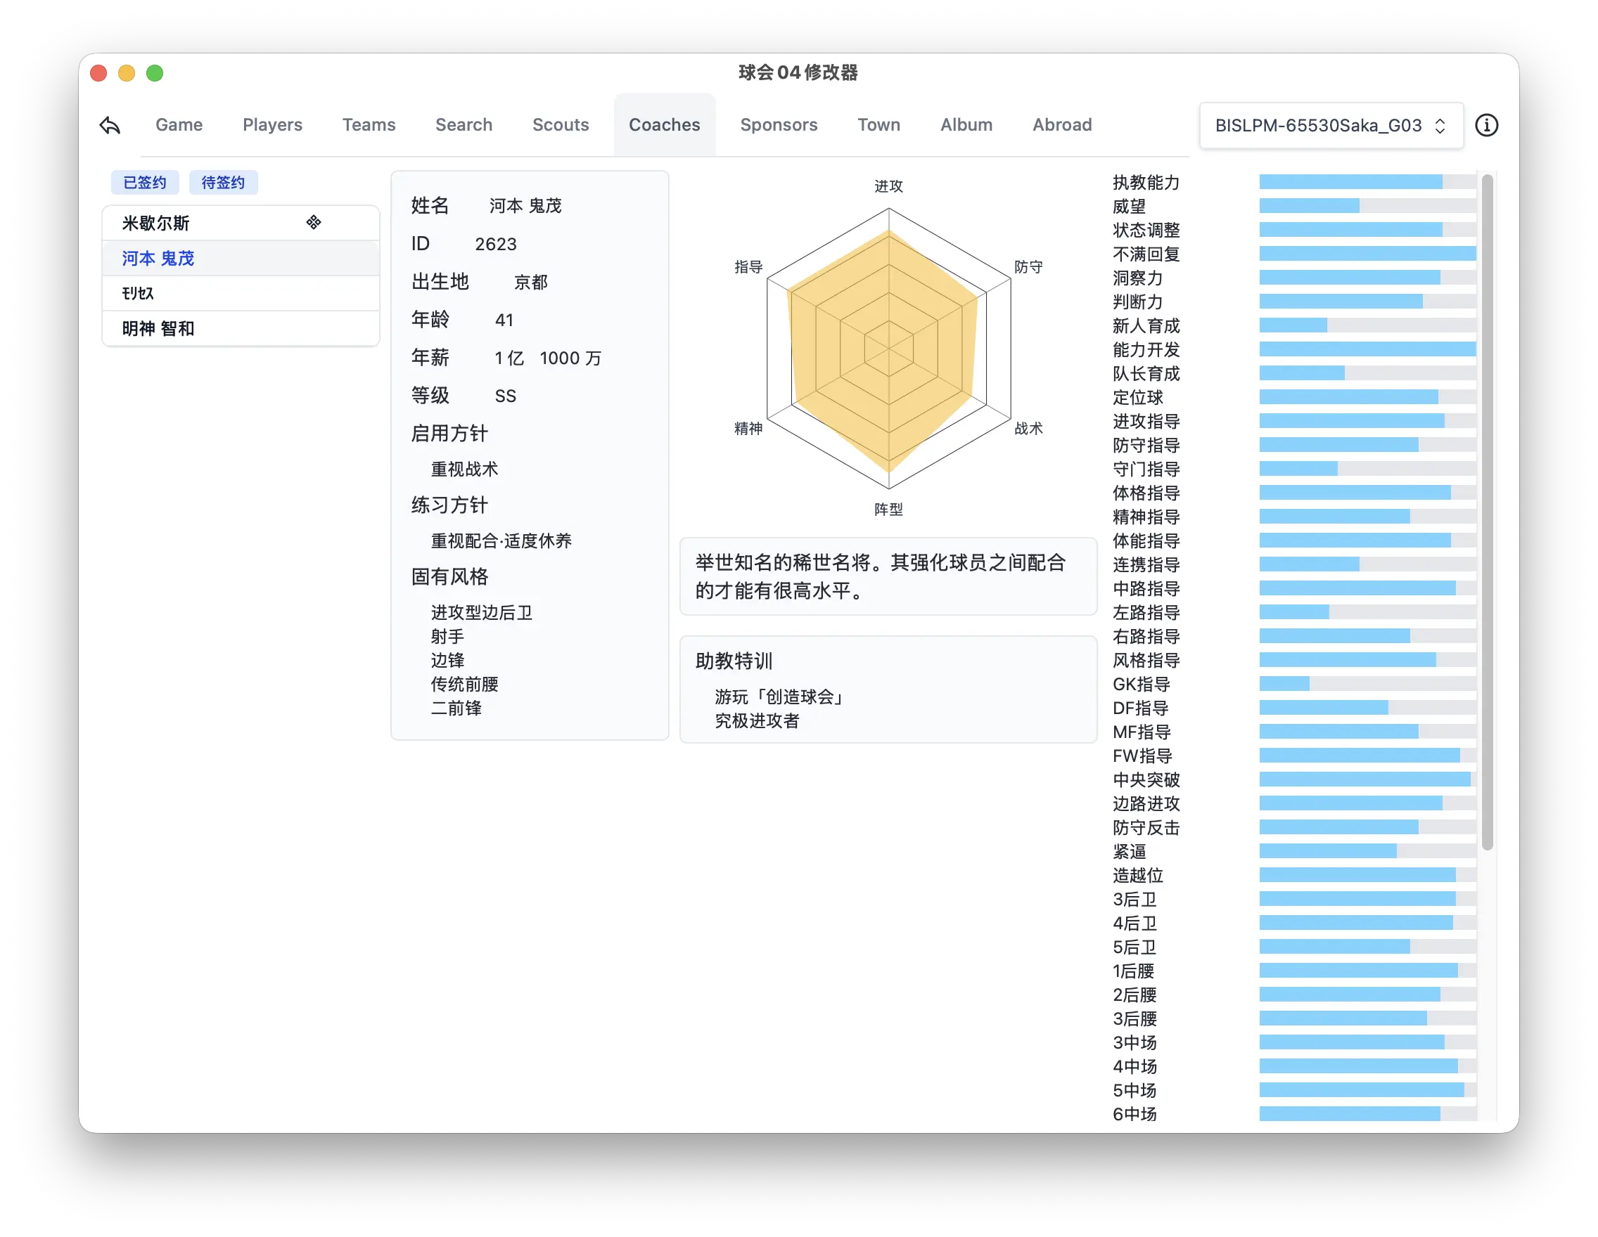The width and height of the screenshot is (1598, 1237).
Task: Open the Town tab
Action: [878, 125]
